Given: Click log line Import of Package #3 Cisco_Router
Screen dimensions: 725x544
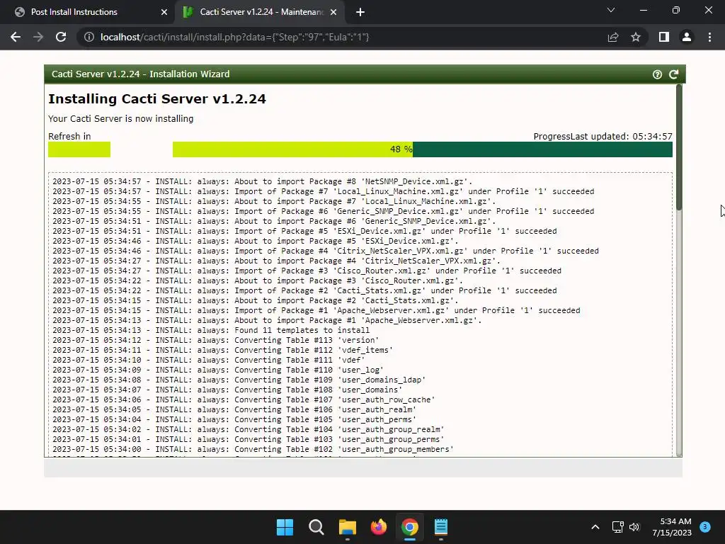Looking at the screenshot, I should pyautogui.click(x=307, y=271).
